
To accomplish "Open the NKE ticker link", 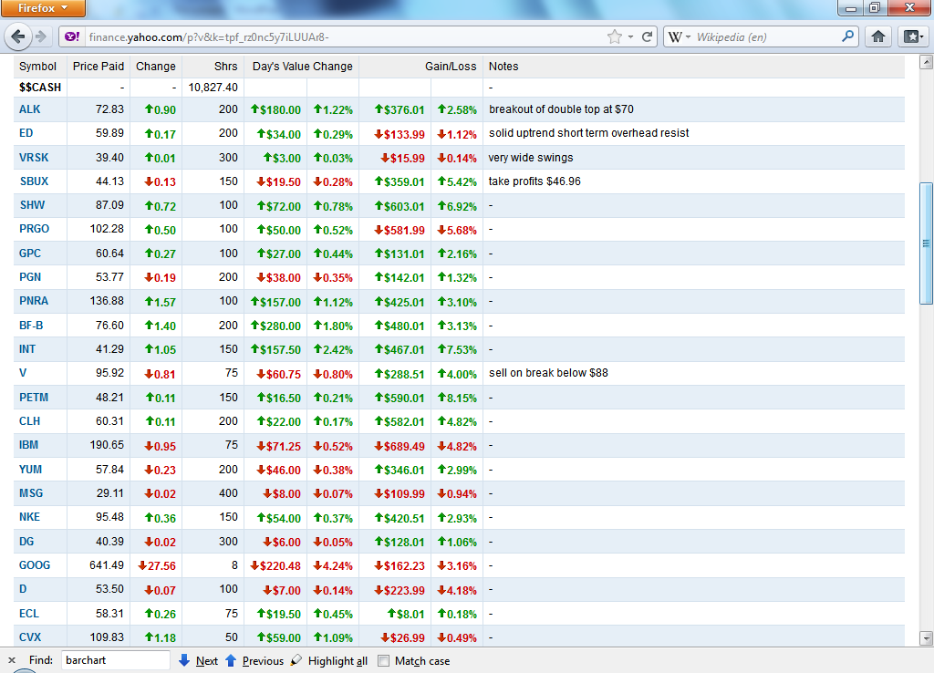I will point(30,517).
